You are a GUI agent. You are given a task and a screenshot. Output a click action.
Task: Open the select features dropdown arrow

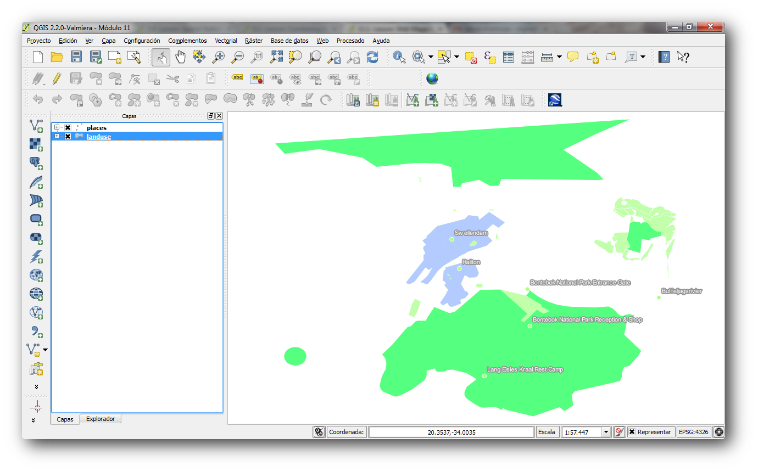pos(457,57)
